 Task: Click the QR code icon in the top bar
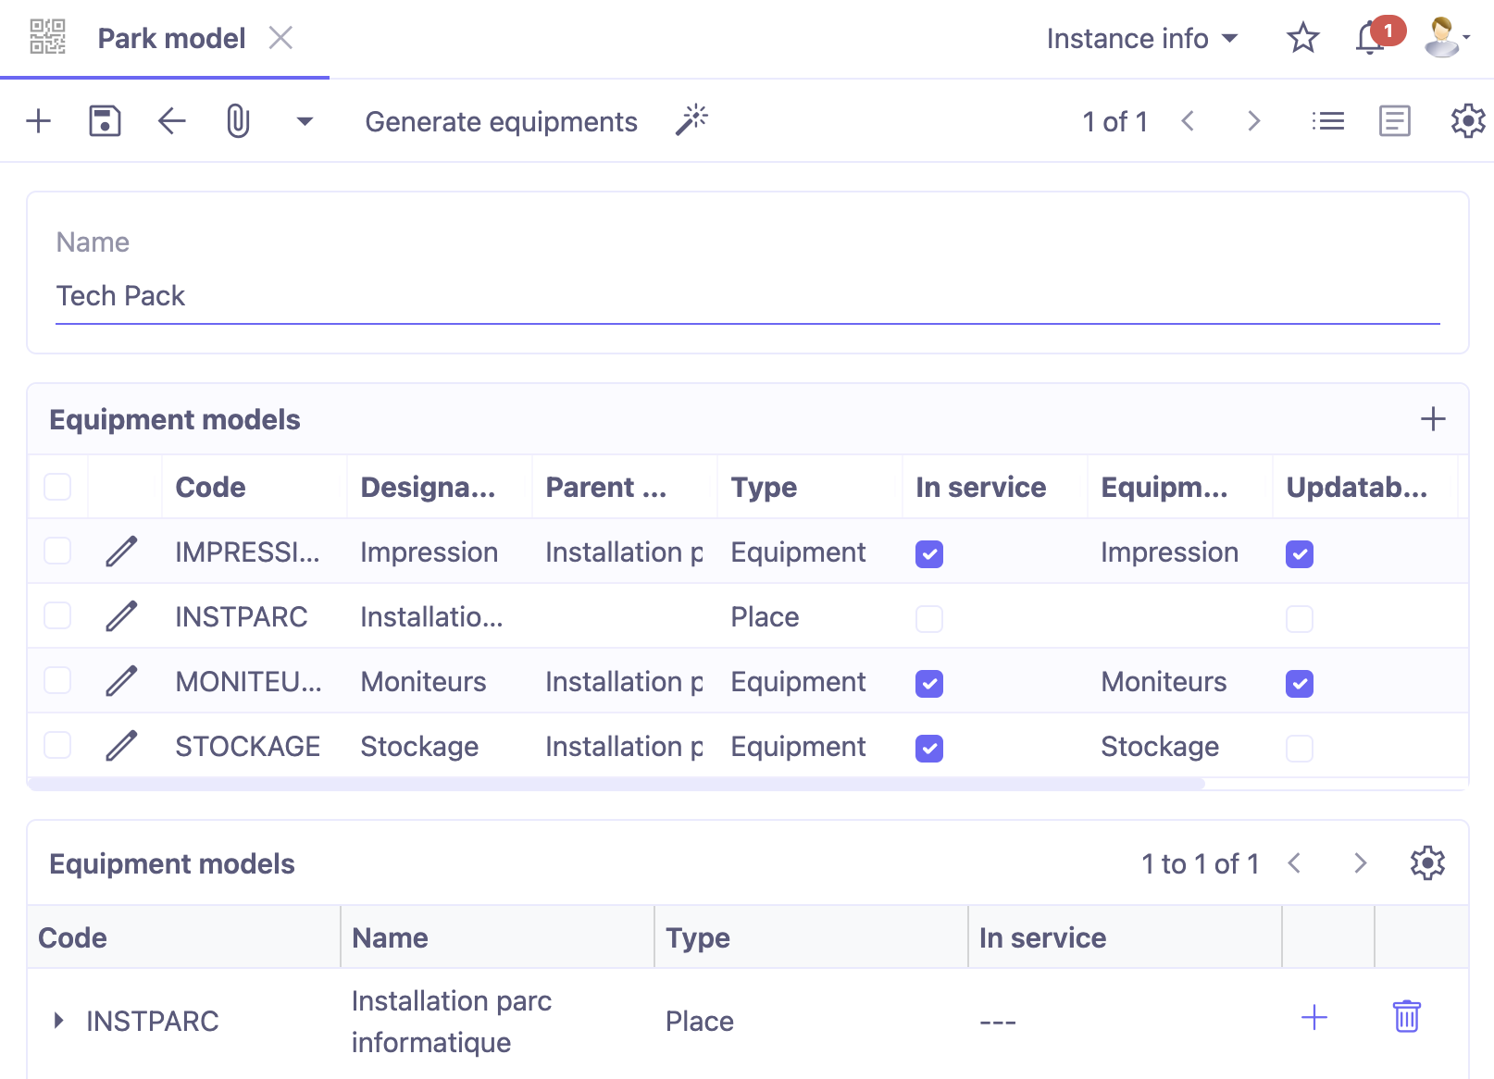click(47, 37)
